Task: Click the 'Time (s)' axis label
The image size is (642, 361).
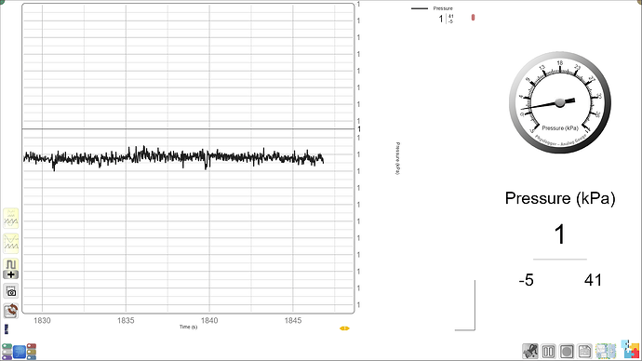Action: [188, 327]
